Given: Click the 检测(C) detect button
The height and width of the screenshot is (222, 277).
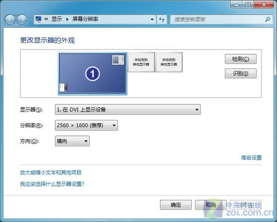Looking at the screenshot, I should [x=240, y=59].
